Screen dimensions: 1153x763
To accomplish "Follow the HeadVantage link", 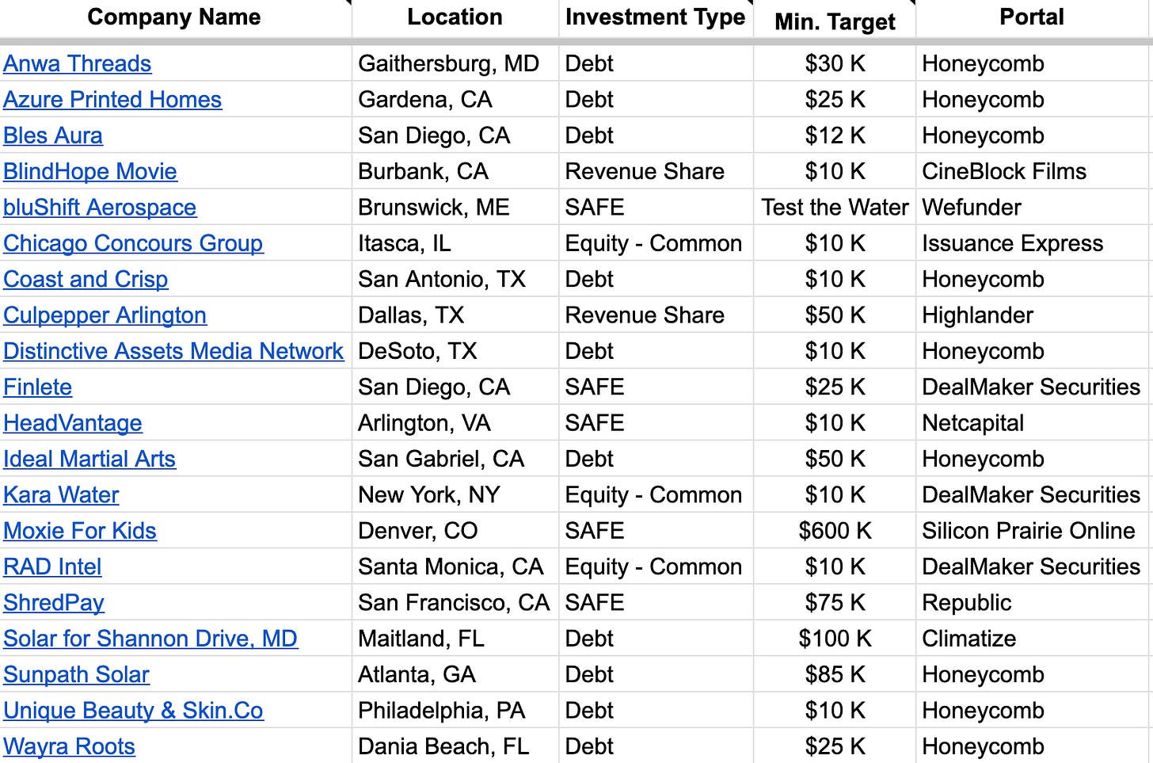I will pyautogui.click(x=73, y=423).
